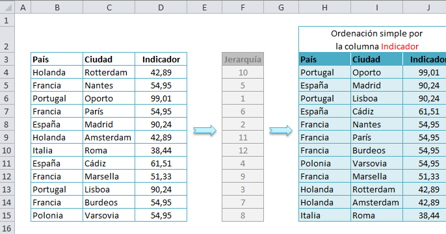Select row 10 header
Viewport: 446px width, 234px height.
click(x=7, y=150)
